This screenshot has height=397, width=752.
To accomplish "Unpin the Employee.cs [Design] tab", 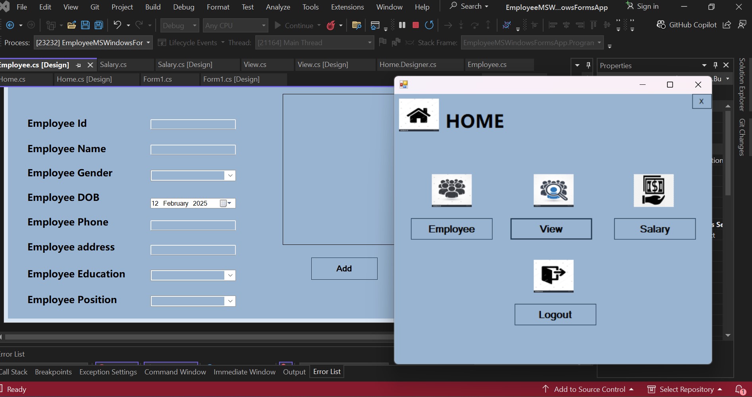I will 78,65.
